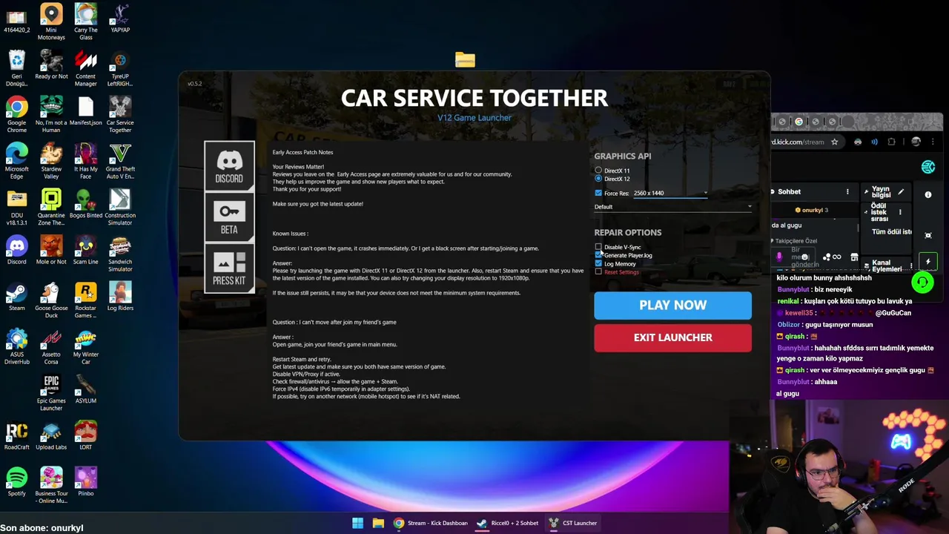Screen dimensions: 949x534
Task: Click the capture frame icon in Kick sidebar
Action: click(927, 235)
